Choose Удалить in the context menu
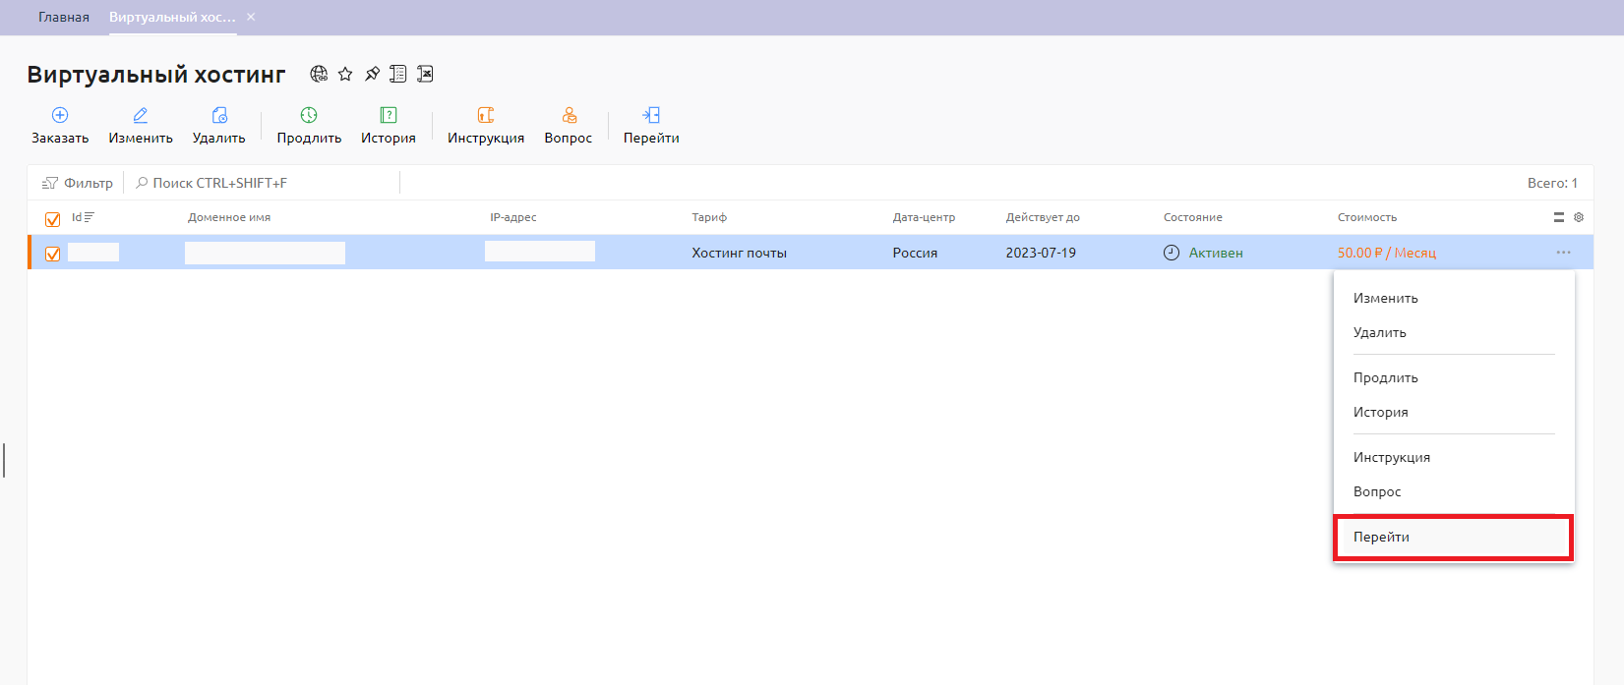 [1454, 332]
